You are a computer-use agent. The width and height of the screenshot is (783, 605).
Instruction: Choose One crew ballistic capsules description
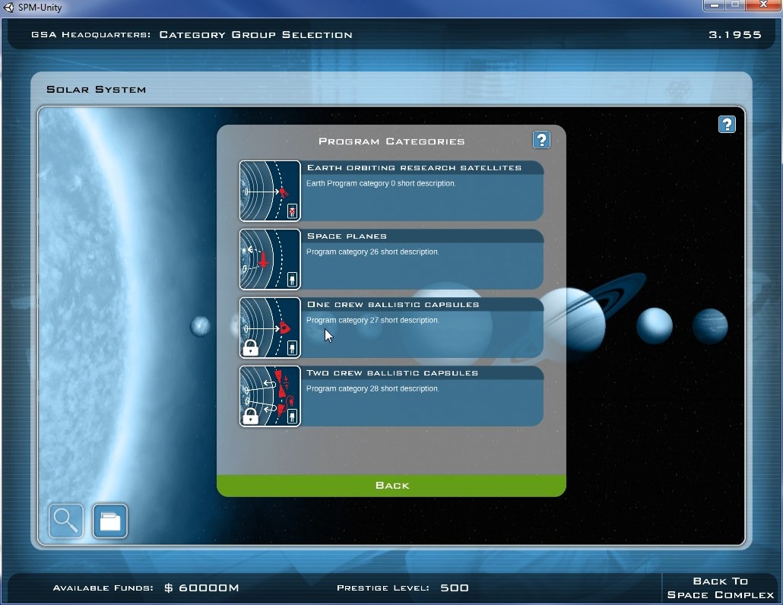372,321
